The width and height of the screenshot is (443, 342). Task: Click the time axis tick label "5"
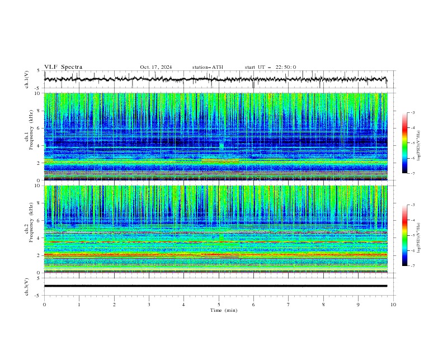point(219,305)
